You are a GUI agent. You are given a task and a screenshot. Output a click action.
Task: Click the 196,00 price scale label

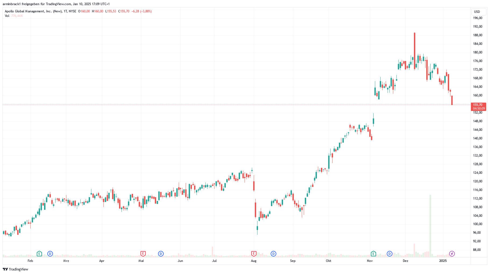click(478, 18)
